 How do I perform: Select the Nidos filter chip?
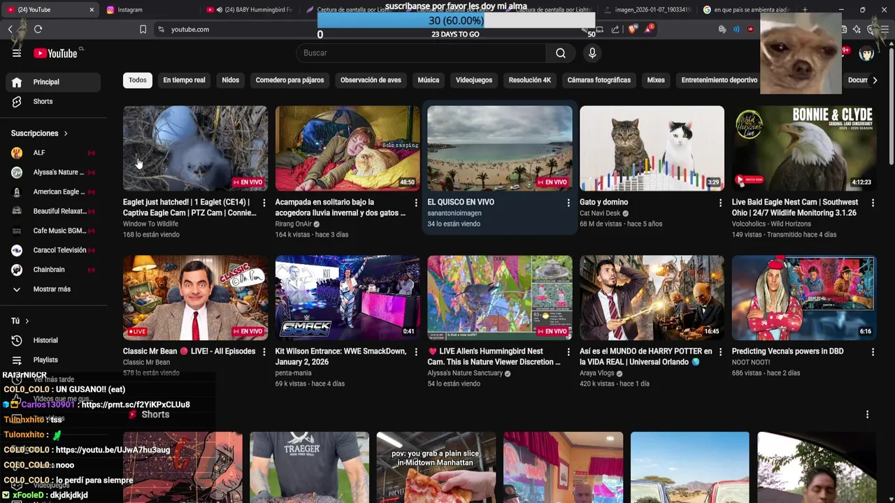pyautogui.click(x=231, y=80)
